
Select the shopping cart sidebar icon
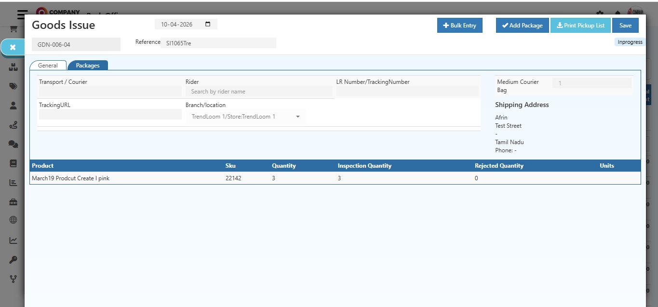(13, 28)
